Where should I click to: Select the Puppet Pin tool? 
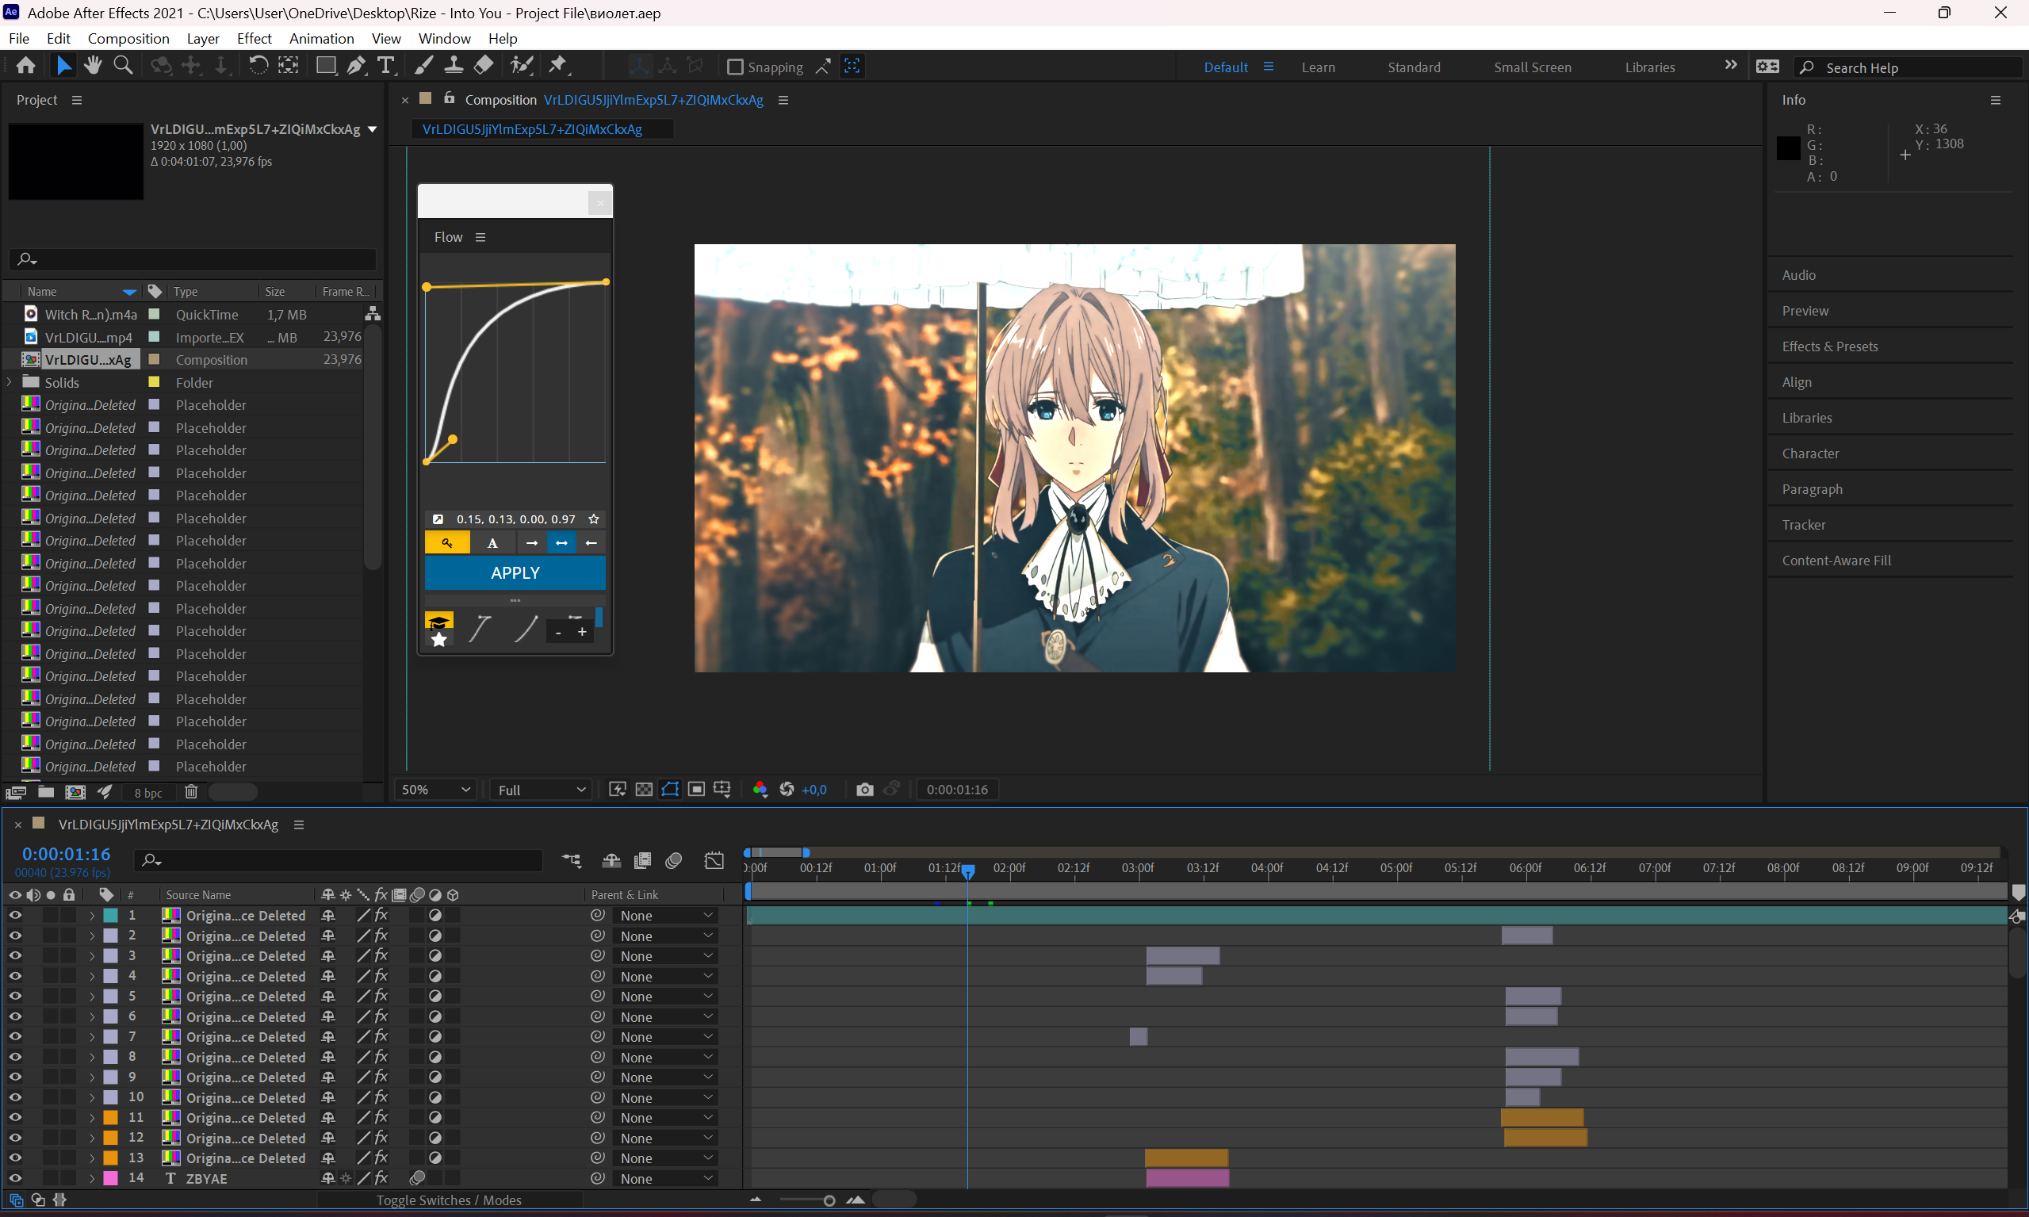[x=559, y=66]
